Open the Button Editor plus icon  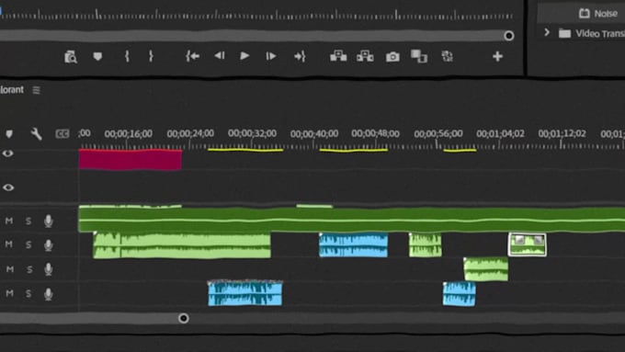click(497, 56)
